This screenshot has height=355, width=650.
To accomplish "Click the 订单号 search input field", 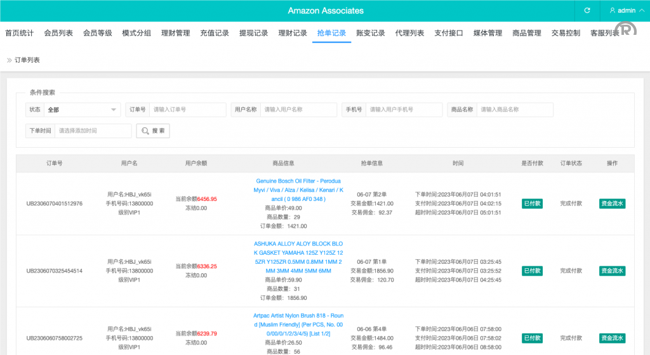I will pyautogui.click(x=188, y=110).
